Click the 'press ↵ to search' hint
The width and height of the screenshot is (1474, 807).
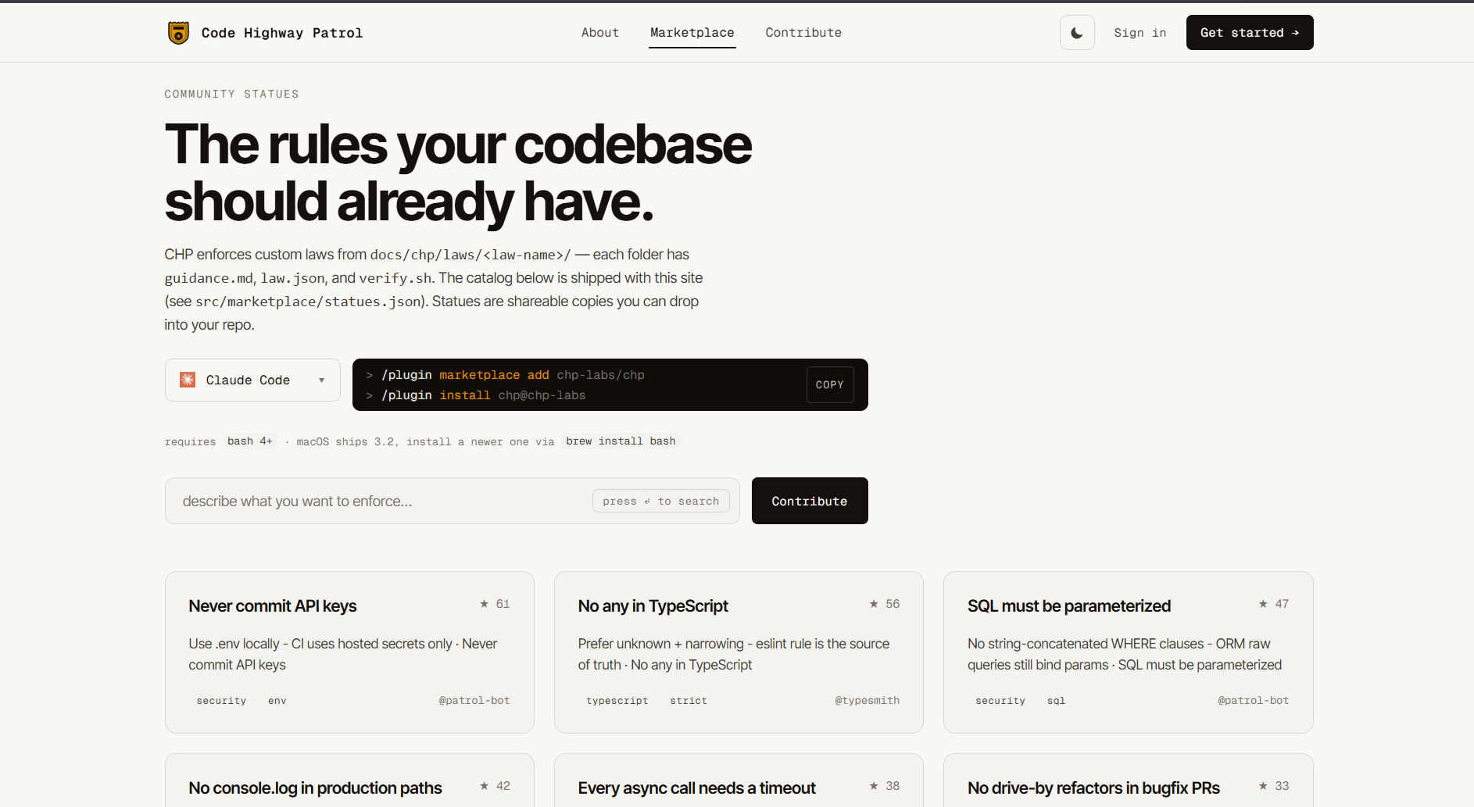pos(661,501)
